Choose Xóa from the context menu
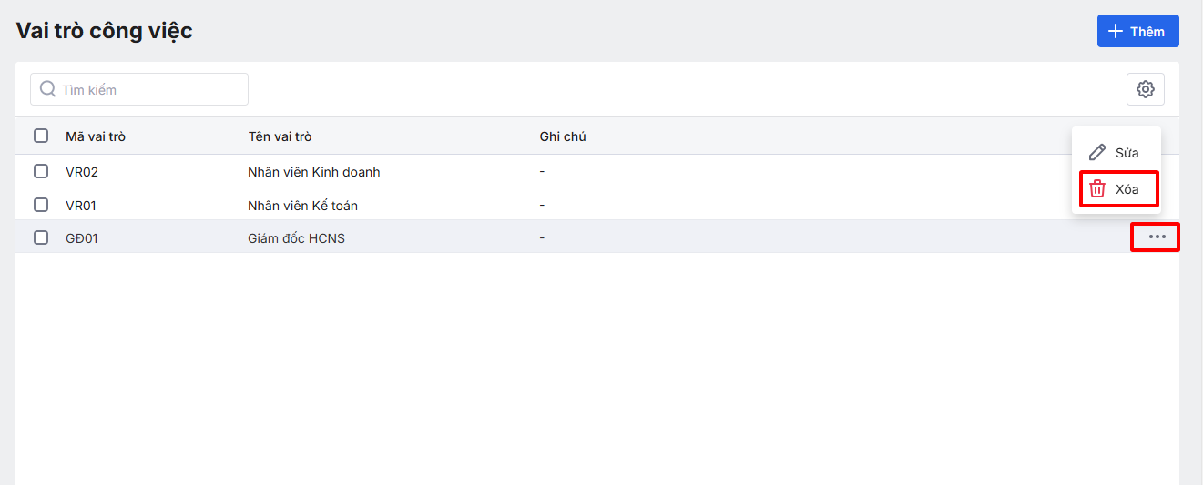This screenshot has height=485, width=1203. [1127, 189]
